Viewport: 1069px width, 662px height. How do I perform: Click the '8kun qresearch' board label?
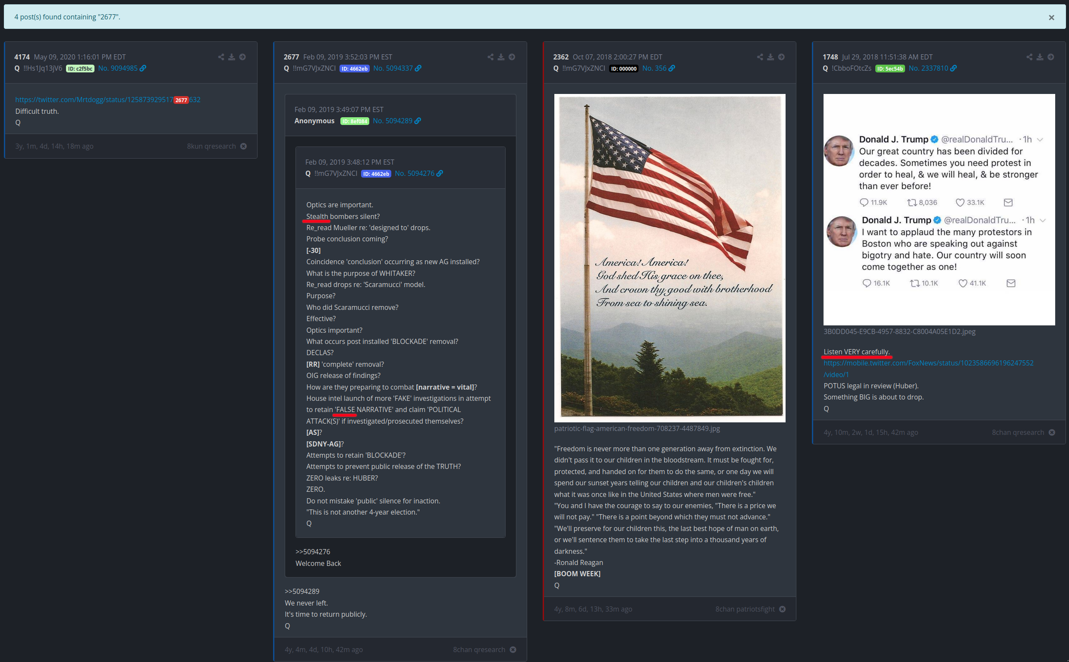[211, 146]
